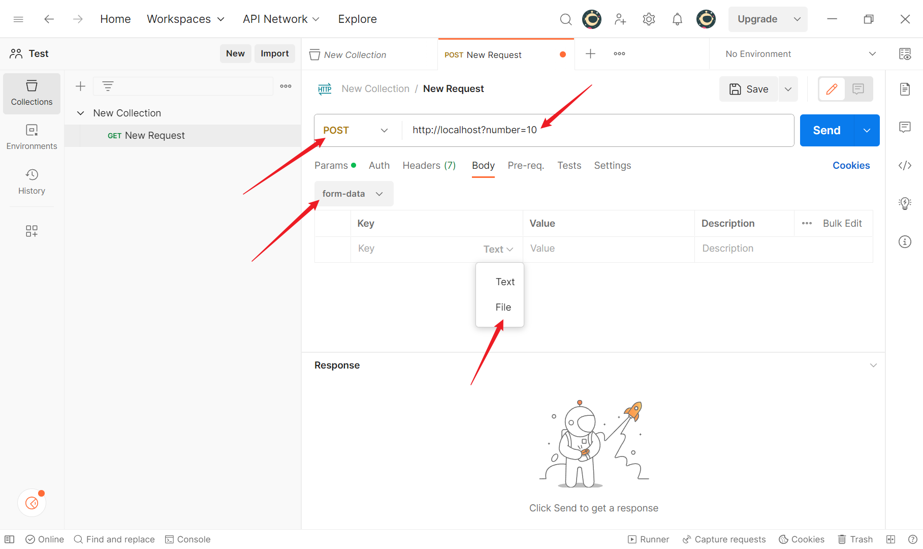Viewport: 923px width, 549px height.
Task: Open the user avatar next to Upgrade
Action: [706, 19]
